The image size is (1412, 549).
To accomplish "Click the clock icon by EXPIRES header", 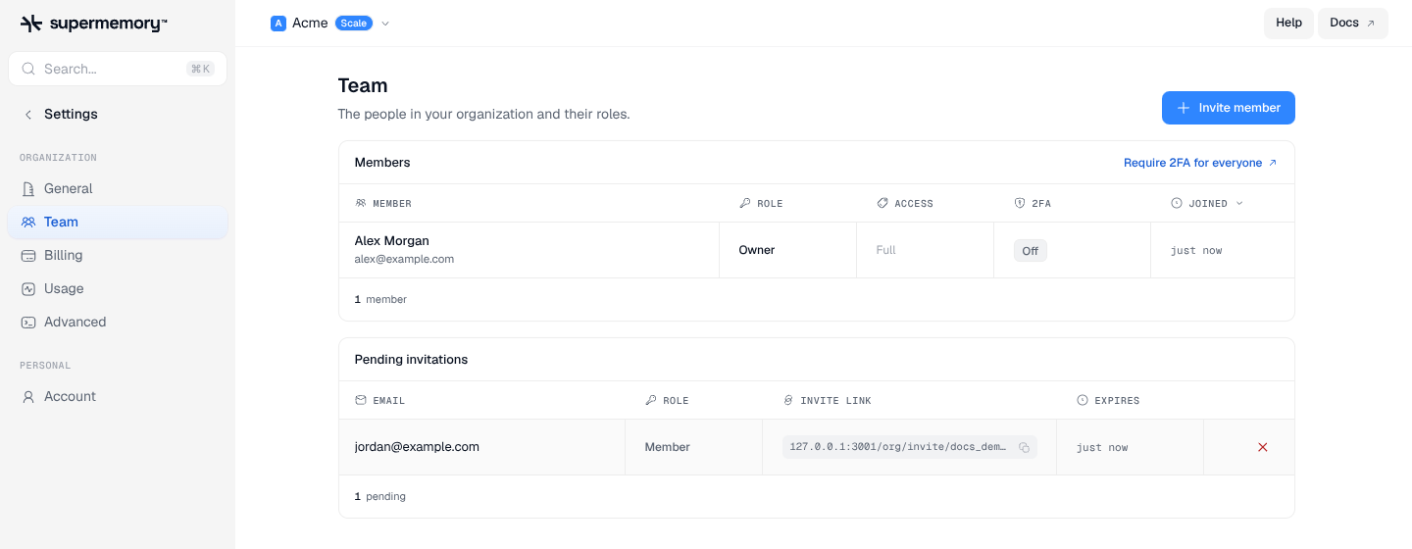I will [x=1083, y=400].
